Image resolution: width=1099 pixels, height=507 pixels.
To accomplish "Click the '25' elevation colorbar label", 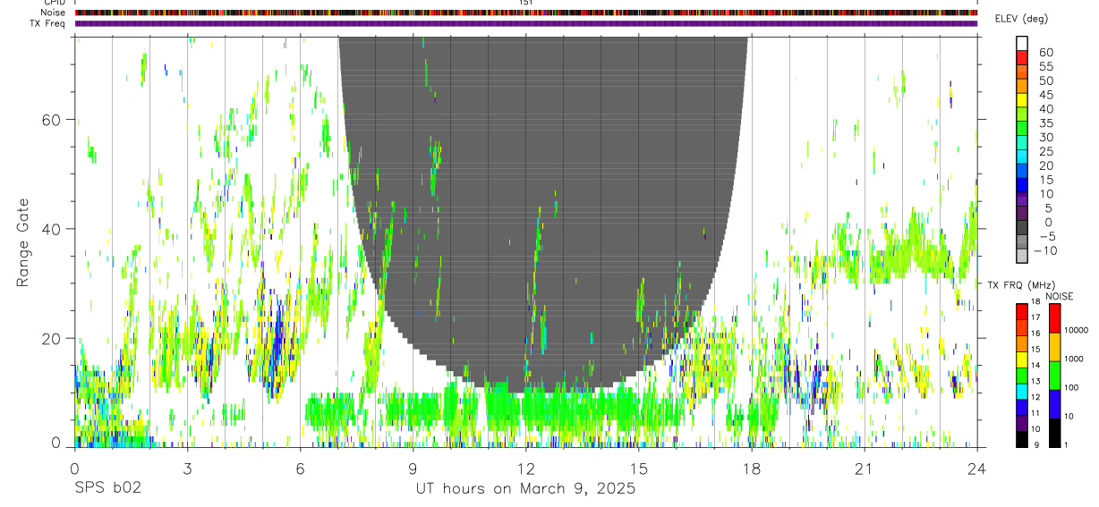I will click(1045, 151).
